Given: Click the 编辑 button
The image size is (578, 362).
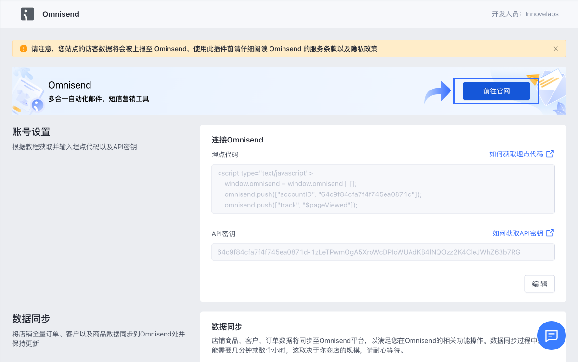Looking at the screenshot, I should [x=539, y=284].
